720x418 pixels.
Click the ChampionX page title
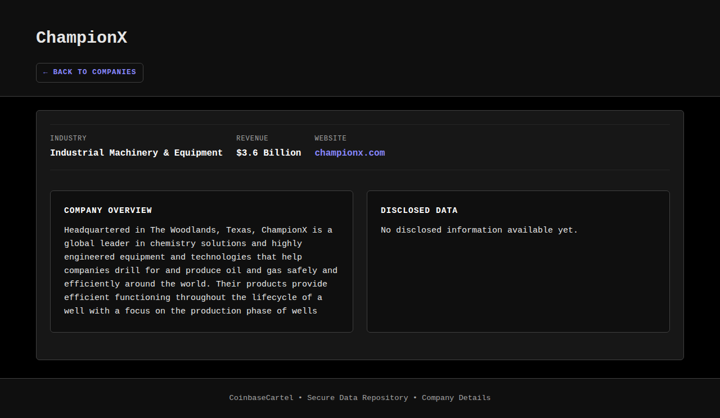click(82, 38)
